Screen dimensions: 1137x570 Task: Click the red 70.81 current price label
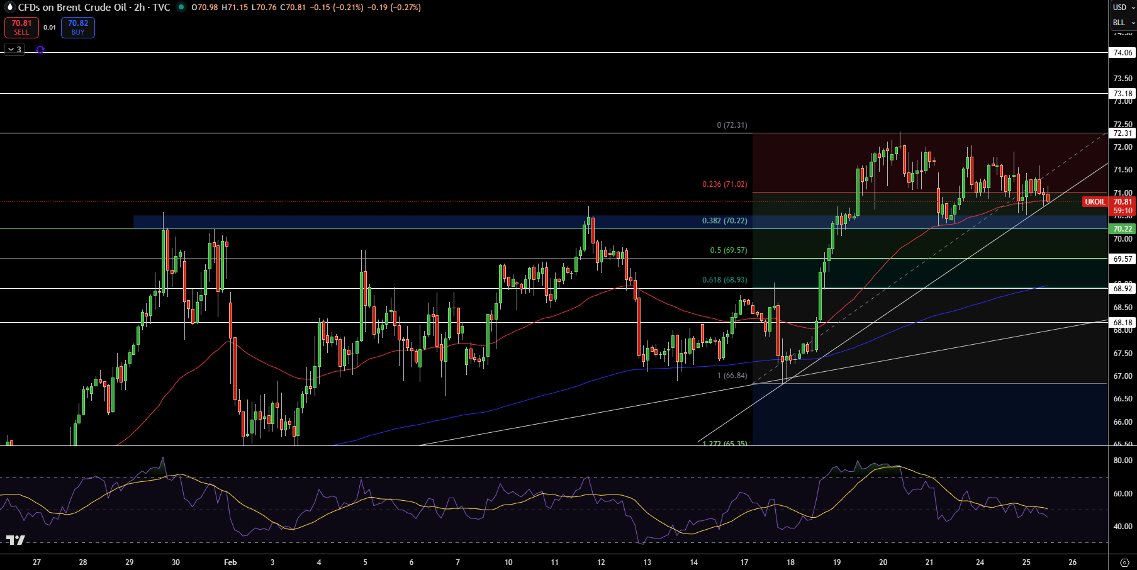pos(1123,202)
